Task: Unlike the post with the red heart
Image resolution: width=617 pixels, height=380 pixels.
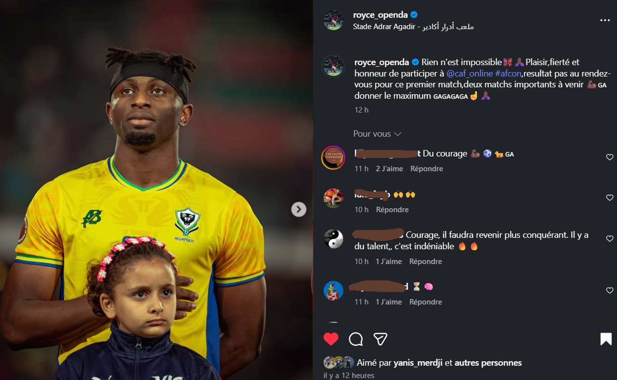Action: [331, 339]
